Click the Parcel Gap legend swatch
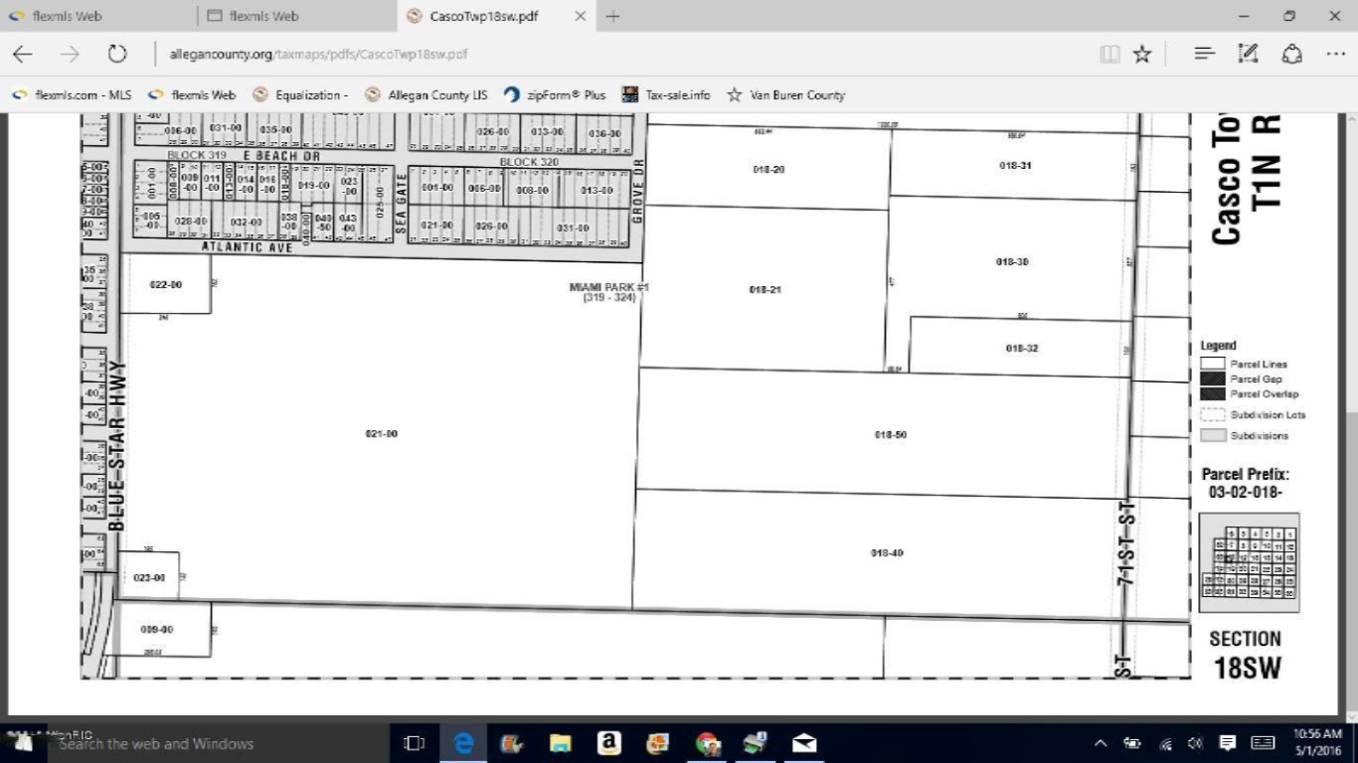1358x763 pixels. (x=1212, y=380)
